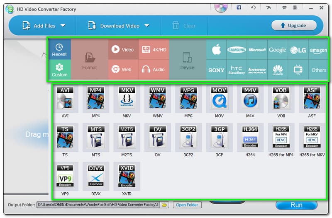This screenshot has width=332, height=218.
Task: Click the Huawei brand icon
Action: click(x=278, y=69)
